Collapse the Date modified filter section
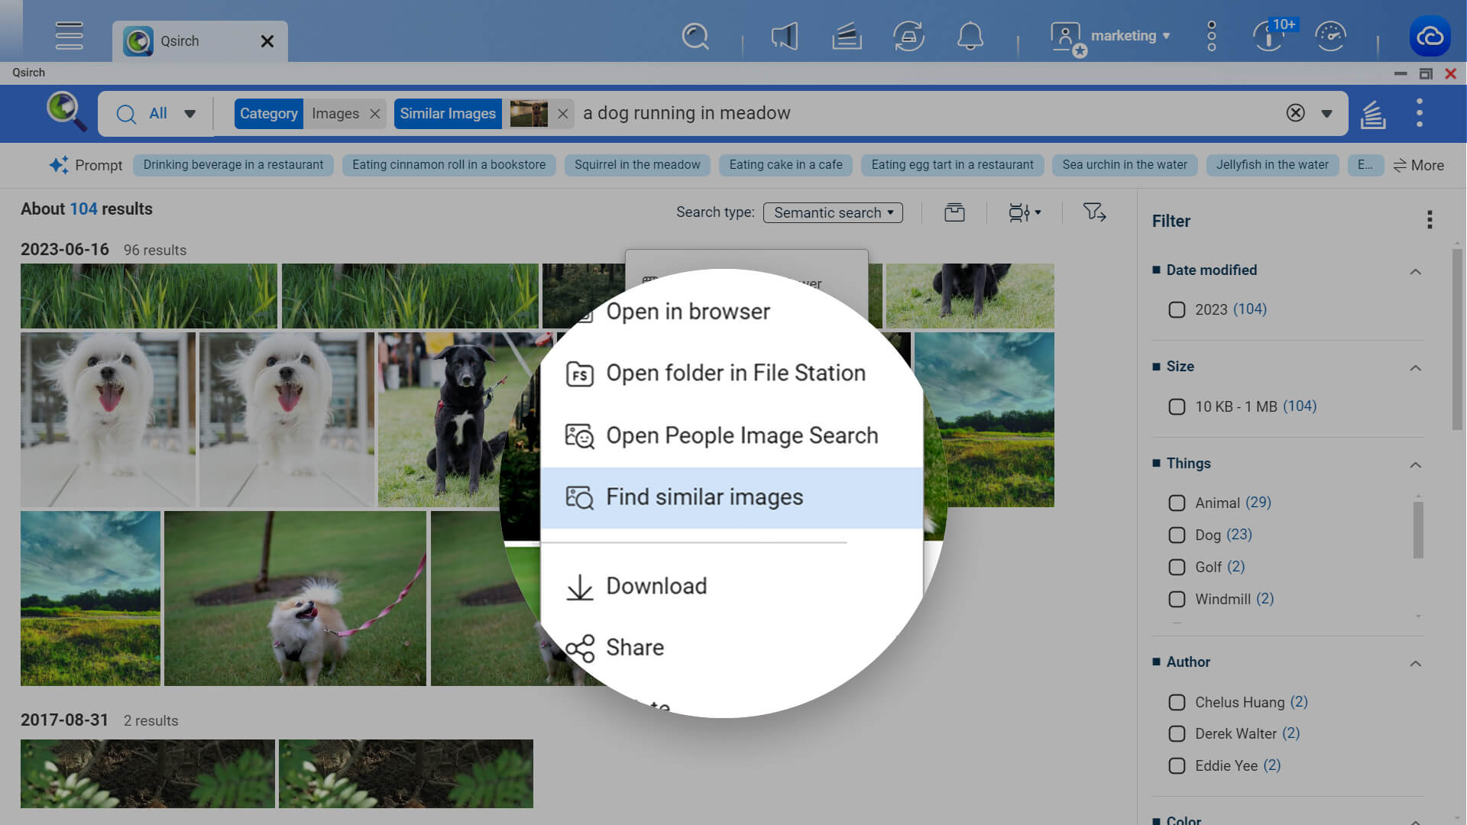The height and width of the screenshot is (825, 1467). click(1415, 271)
